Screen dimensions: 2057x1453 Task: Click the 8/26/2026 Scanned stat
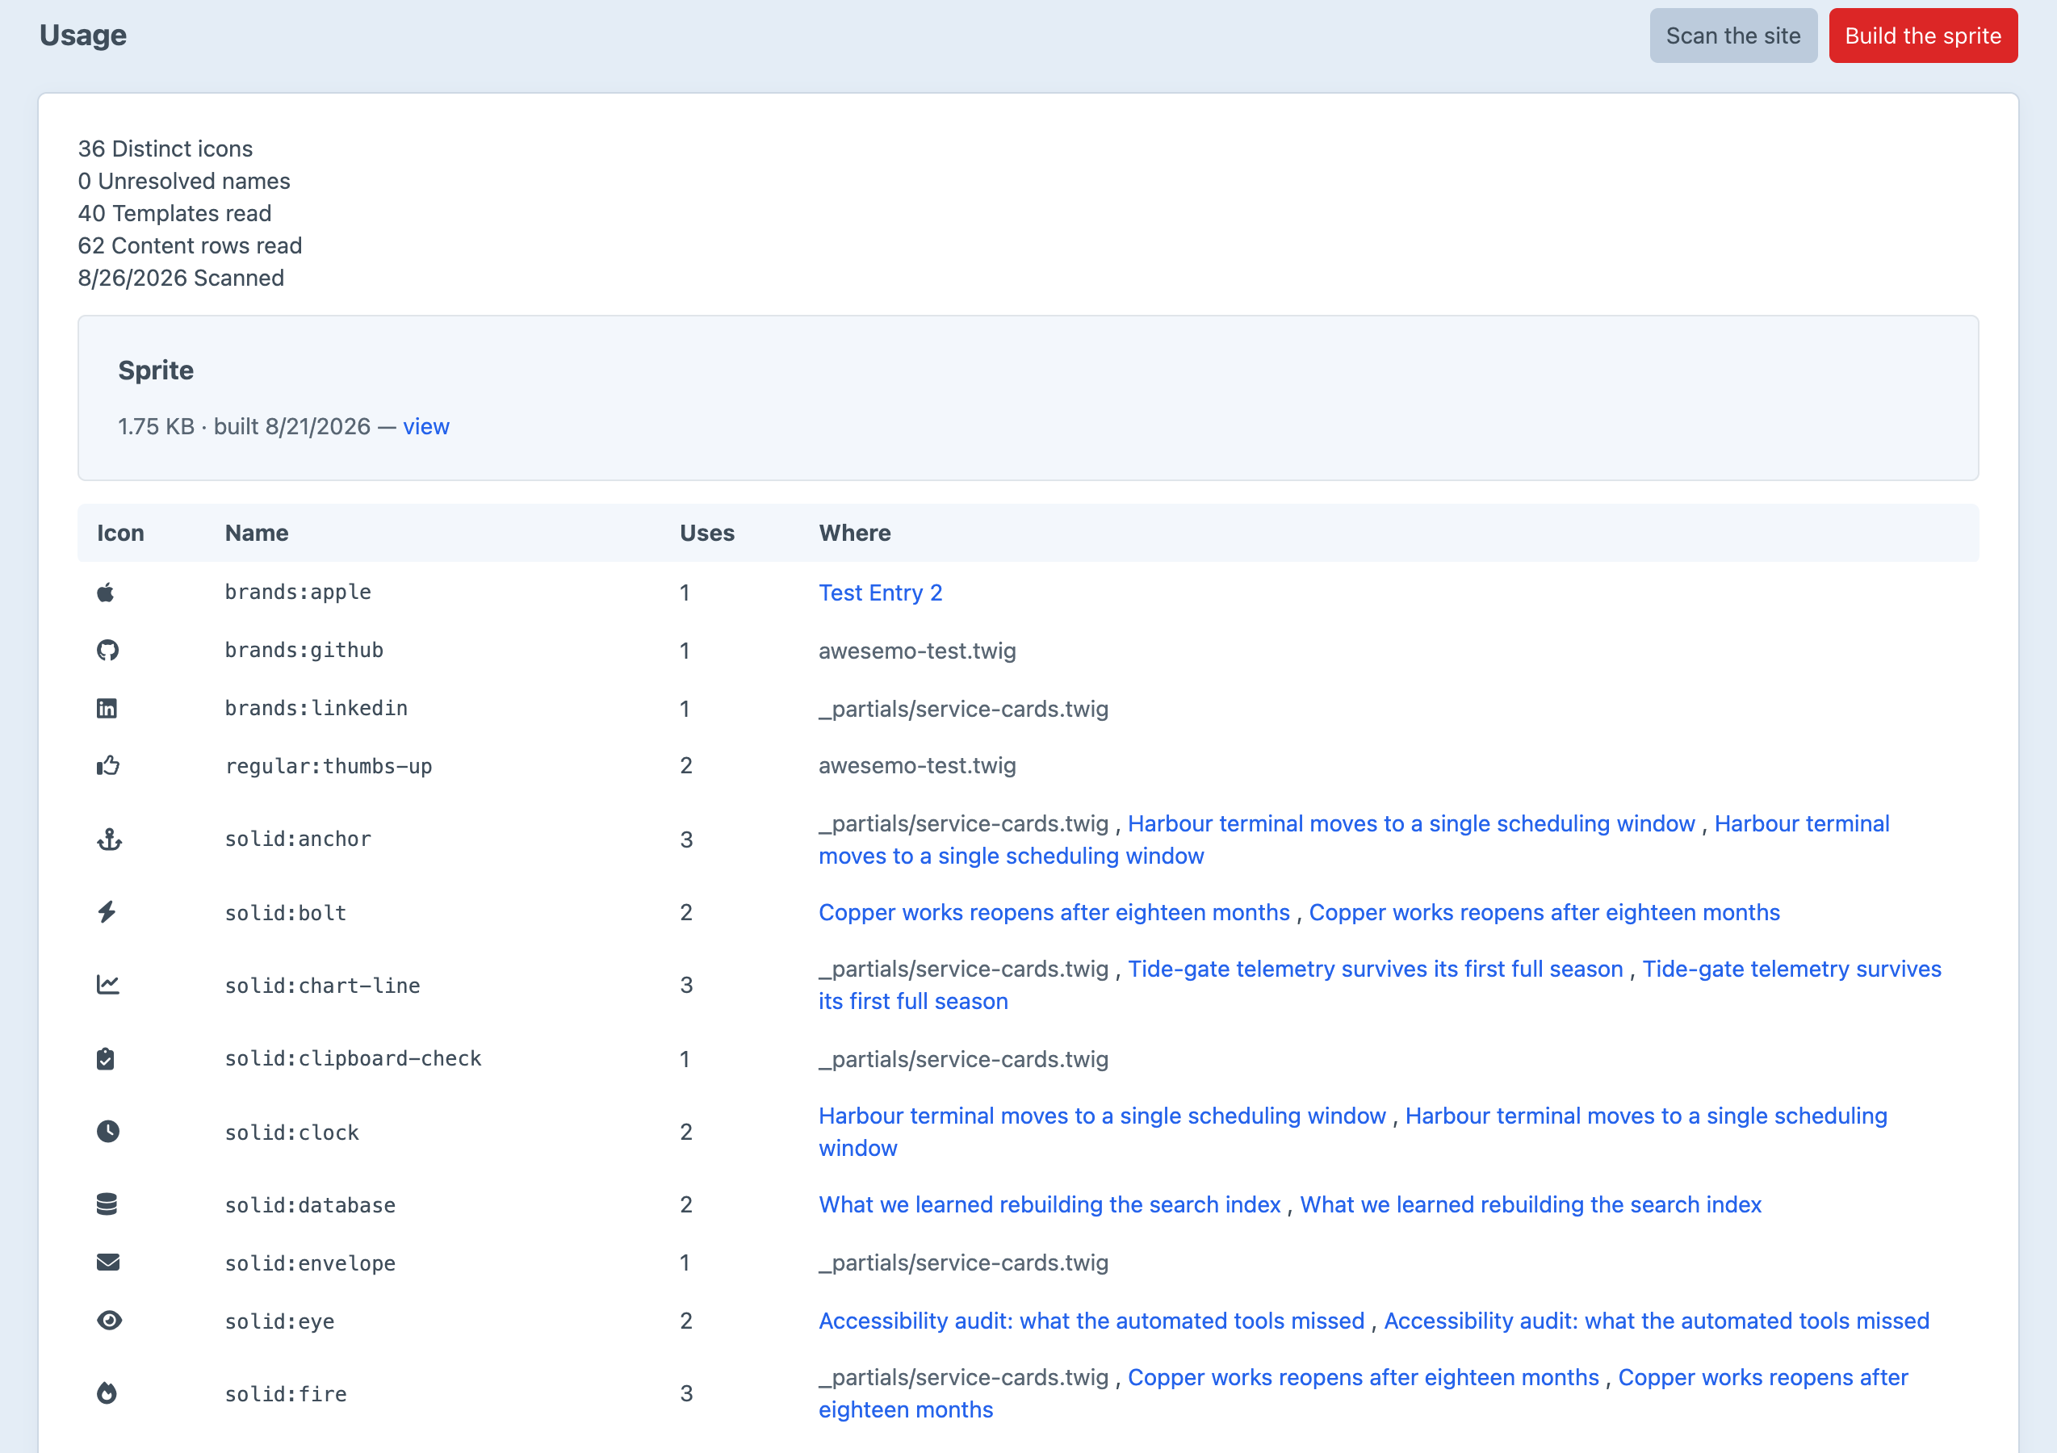[181, 278]
